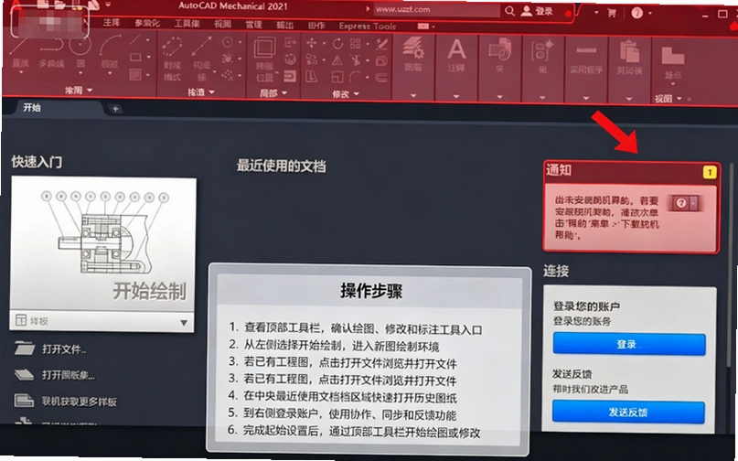This screenshot has height=461, width=738.
Task: Expand the 修改 panel title dropdown
Action: coord(357,94)
